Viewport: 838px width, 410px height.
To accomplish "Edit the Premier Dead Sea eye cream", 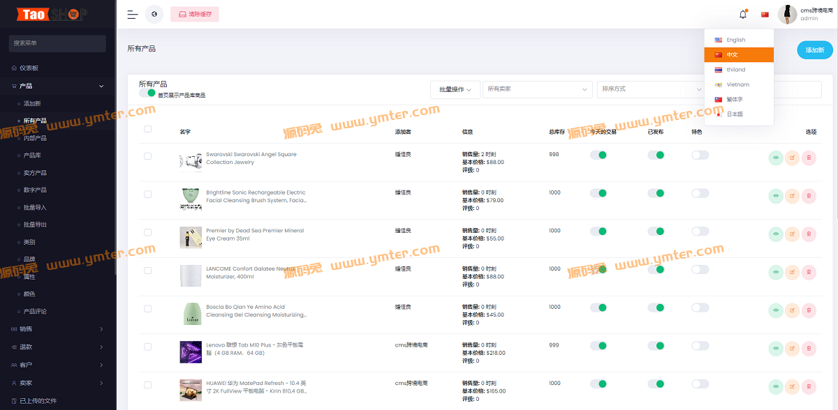I will pyautogui.click(x=793, y=234).
